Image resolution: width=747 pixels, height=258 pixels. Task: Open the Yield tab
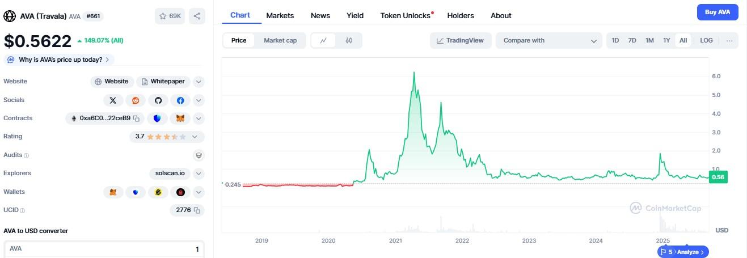[355, 16]
